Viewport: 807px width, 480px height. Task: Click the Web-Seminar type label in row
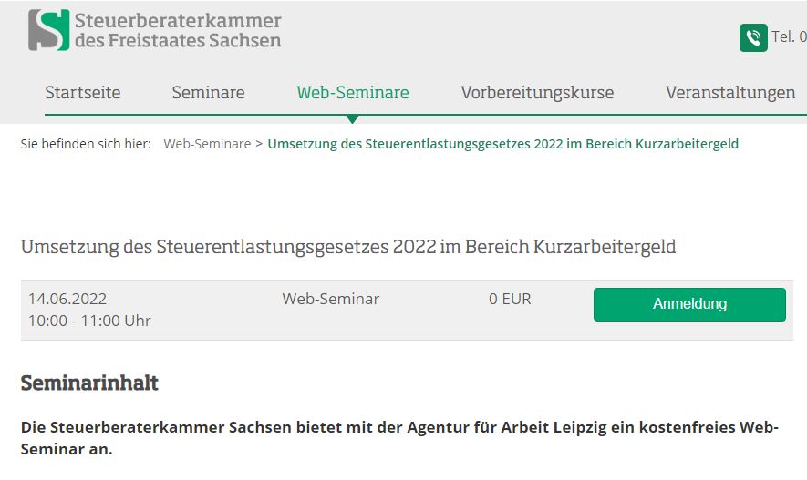point(330,299)
